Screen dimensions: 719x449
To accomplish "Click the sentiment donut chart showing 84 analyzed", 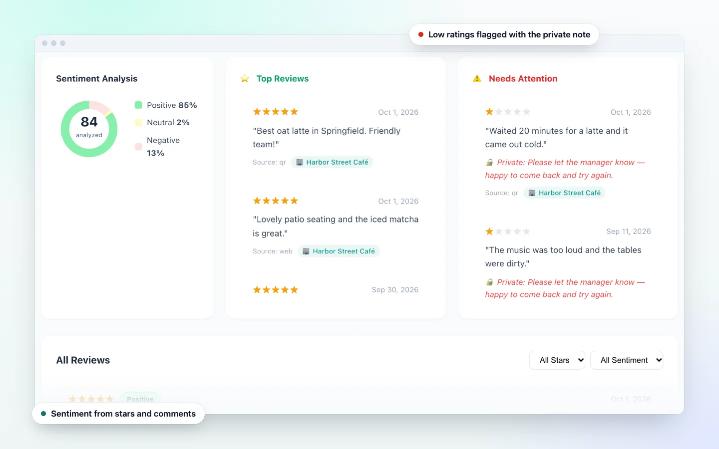I will tap(89, 129).
